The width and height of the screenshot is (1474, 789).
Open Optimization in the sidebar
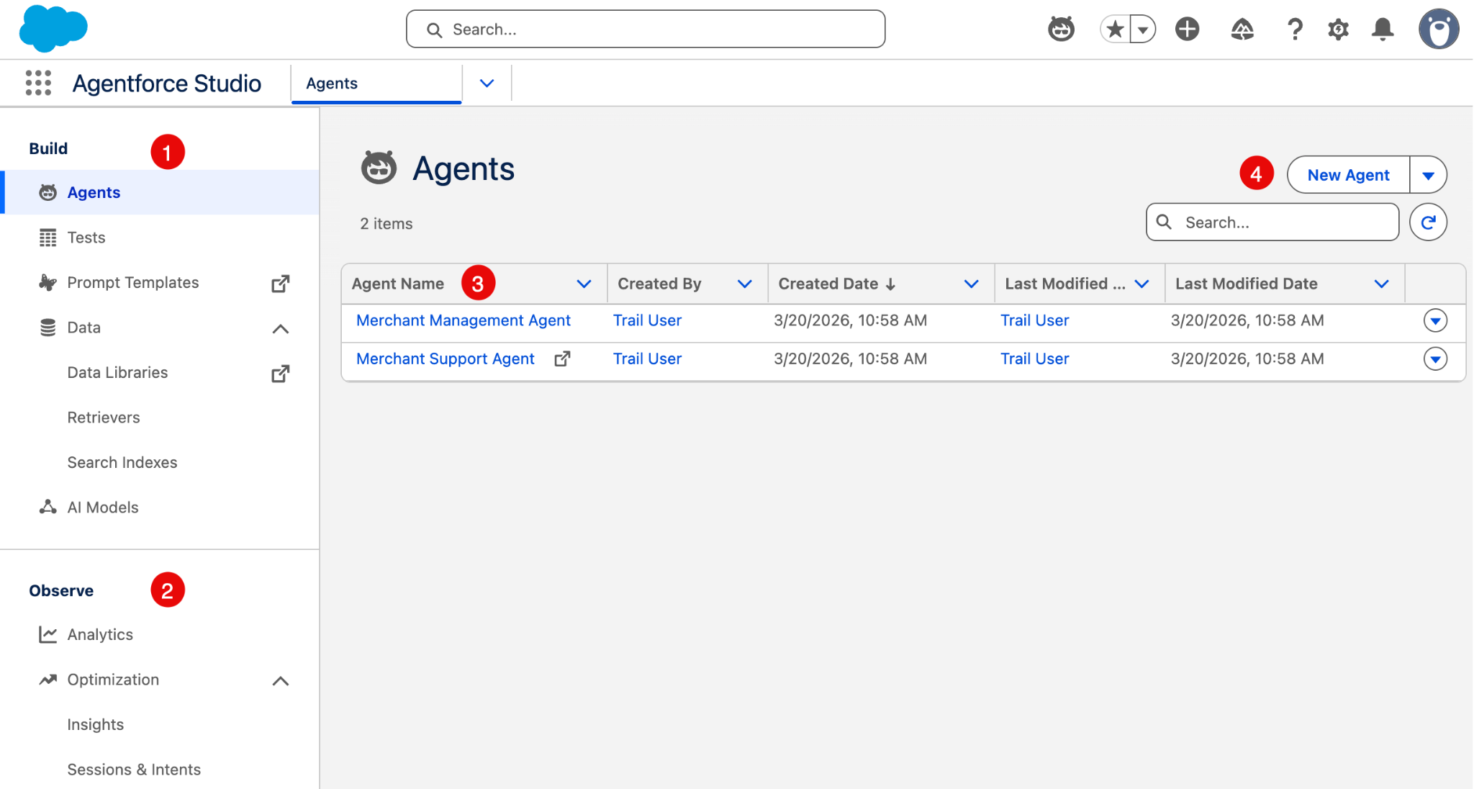tap(113, 680)
